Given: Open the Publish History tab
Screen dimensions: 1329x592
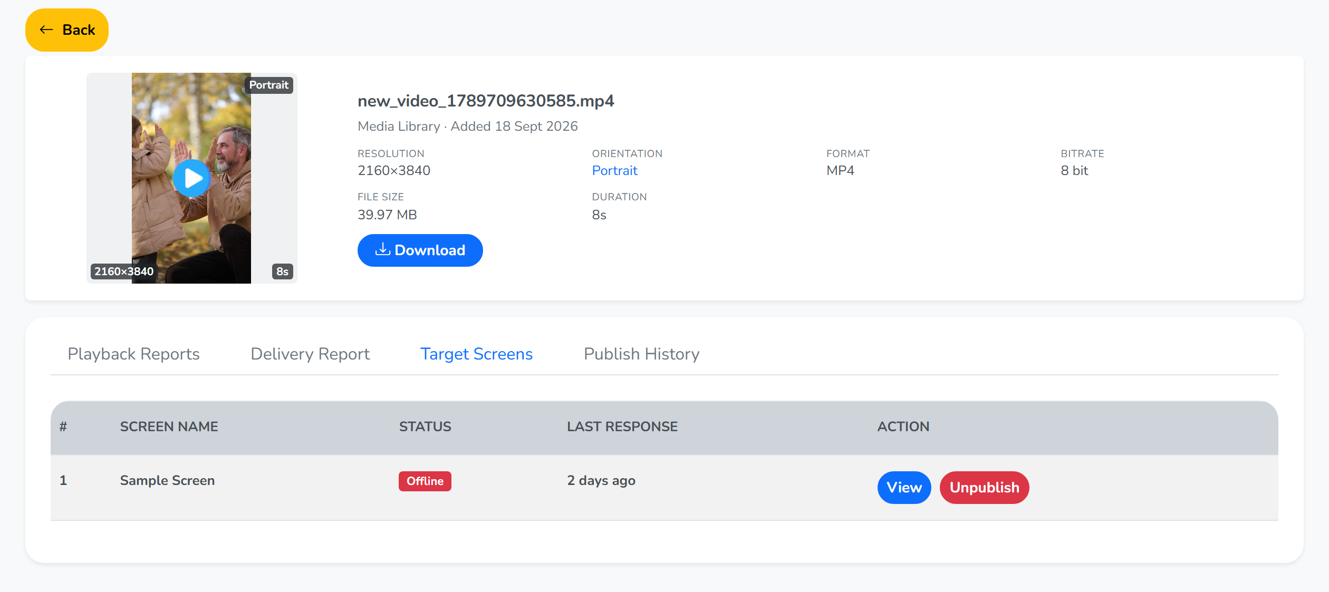Looking at the screenshot, I should point(641,354).
